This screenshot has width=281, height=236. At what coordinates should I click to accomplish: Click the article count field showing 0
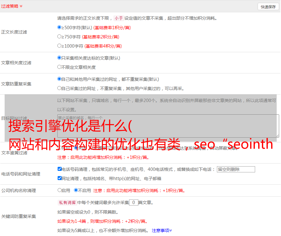[133, 203]
